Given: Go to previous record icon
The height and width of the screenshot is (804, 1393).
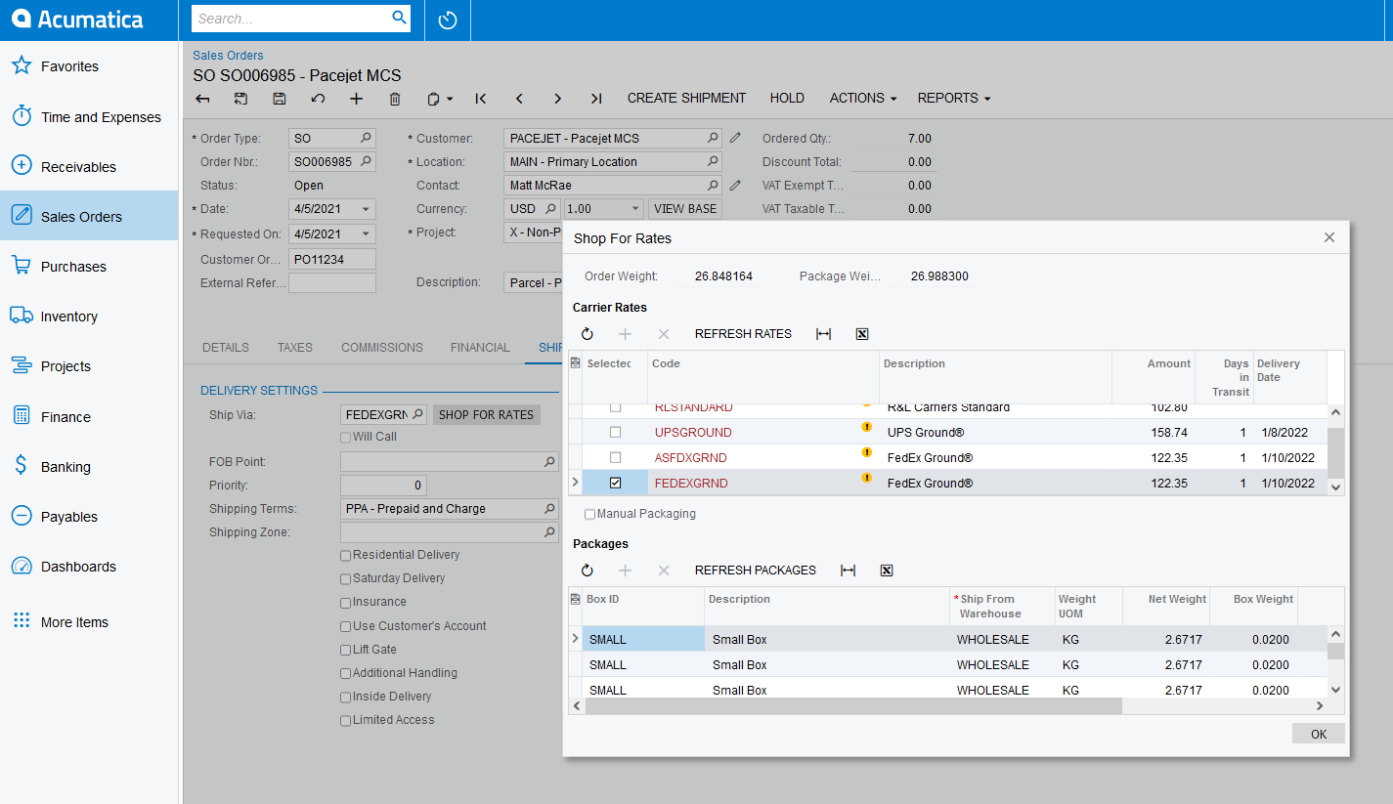Looking at the screenshot, I should (519, 99).
